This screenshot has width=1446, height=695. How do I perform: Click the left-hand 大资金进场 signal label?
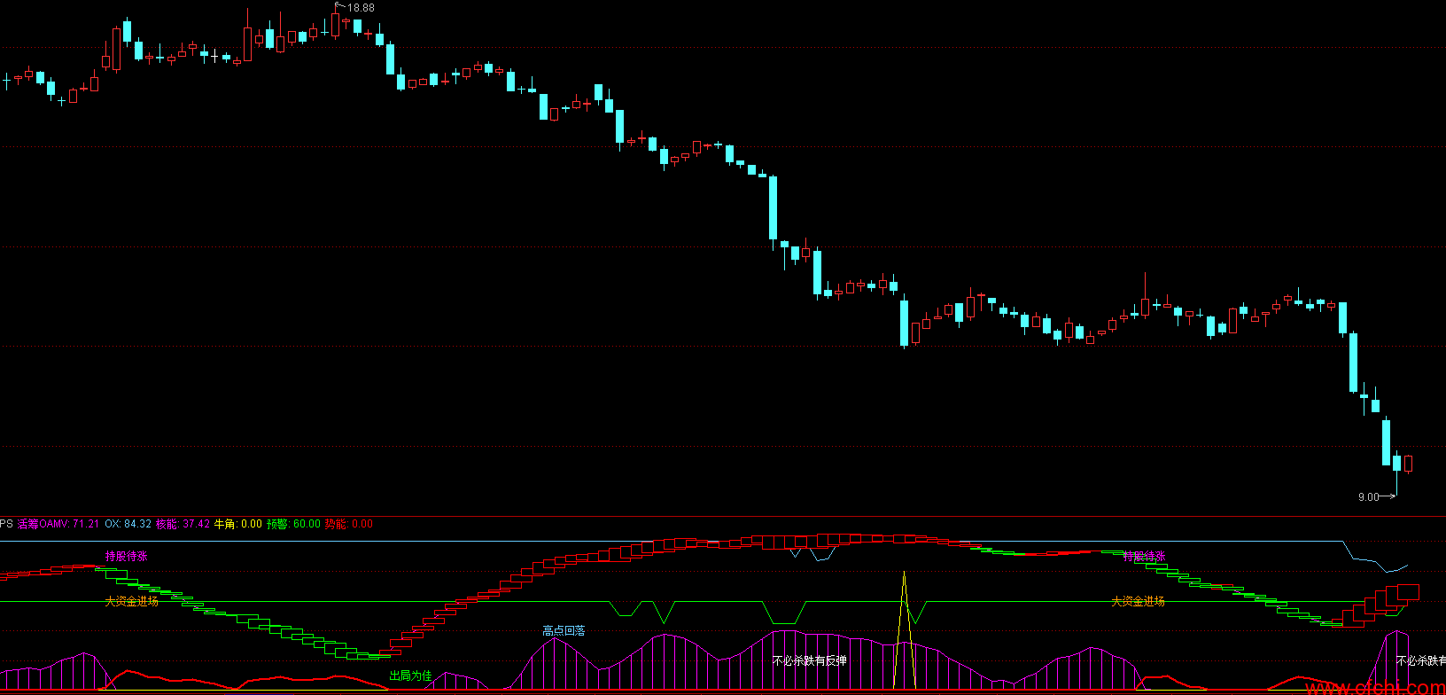coord(132,601)
